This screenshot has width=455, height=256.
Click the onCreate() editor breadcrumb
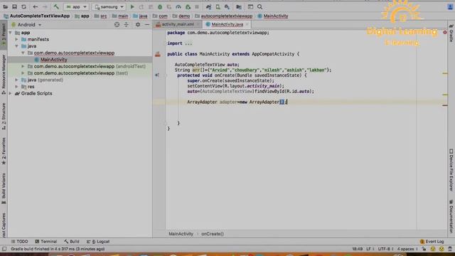pyautogui.click(x=213, y=234)
